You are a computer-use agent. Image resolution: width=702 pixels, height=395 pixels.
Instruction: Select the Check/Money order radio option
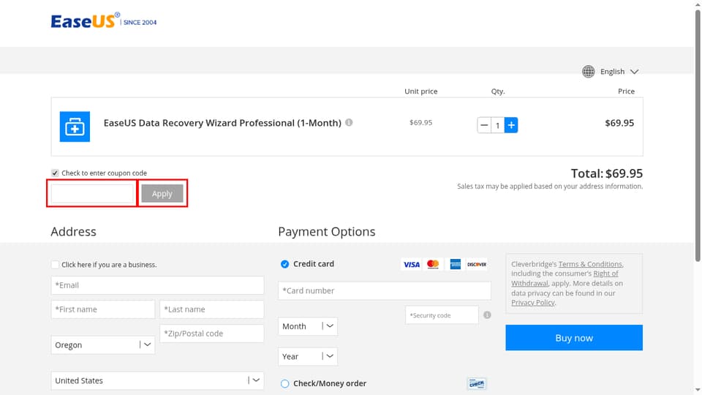pos(284,384)
